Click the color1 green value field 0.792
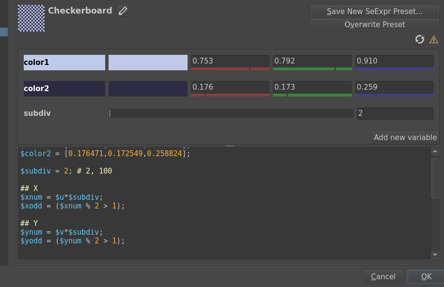 (x=312, y=61)
